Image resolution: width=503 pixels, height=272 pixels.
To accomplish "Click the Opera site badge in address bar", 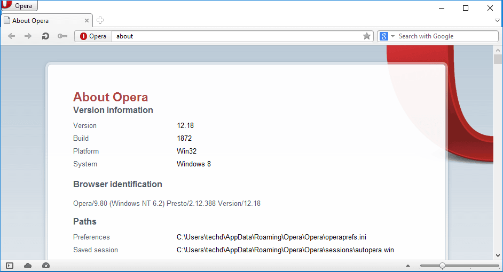I will tap(93, 36).
